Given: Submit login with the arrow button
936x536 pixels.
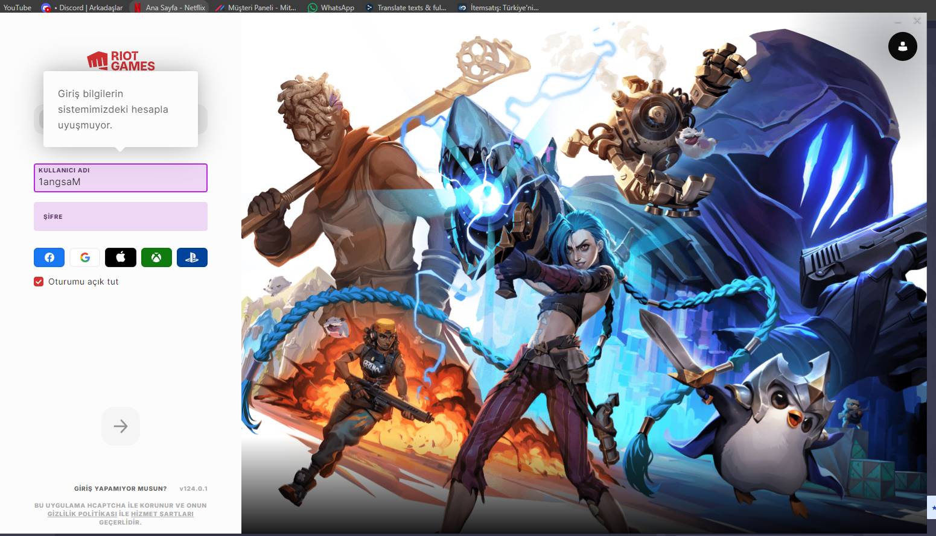Looking at the screenshot, I should coord(121,426).
